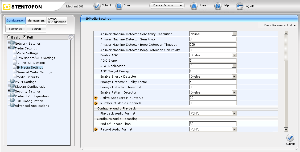Click the AGC Target Energy input field

click(x=213, y=71)
